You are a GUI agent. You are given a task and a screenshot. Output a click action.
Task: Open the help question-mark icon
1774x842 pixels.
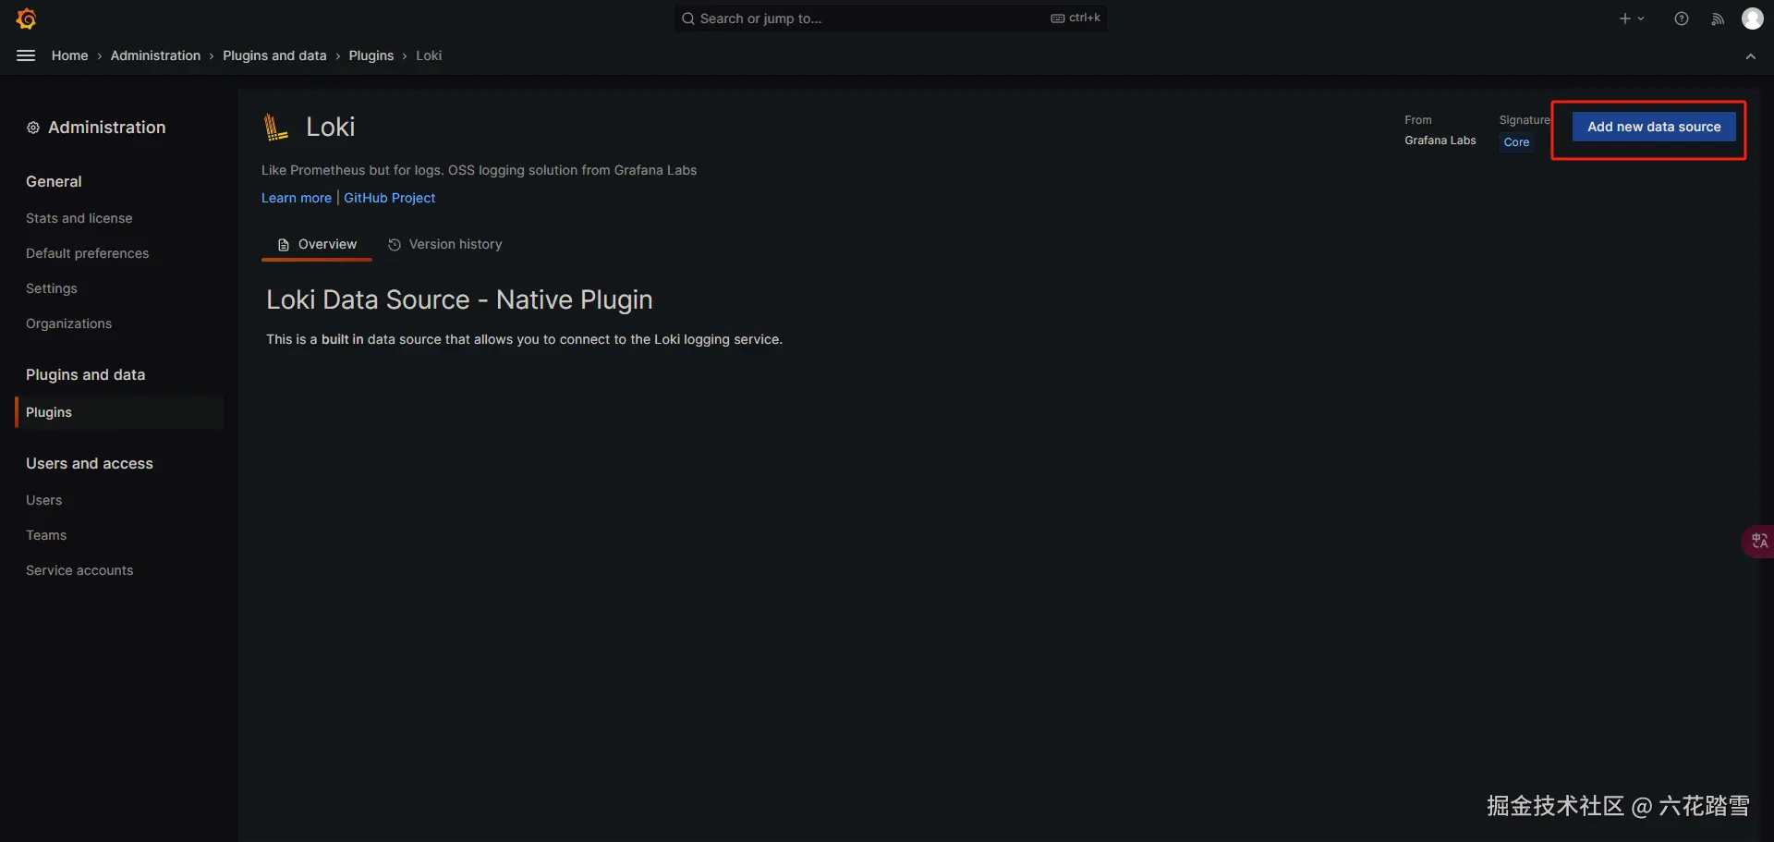[x=1682, y=18]
